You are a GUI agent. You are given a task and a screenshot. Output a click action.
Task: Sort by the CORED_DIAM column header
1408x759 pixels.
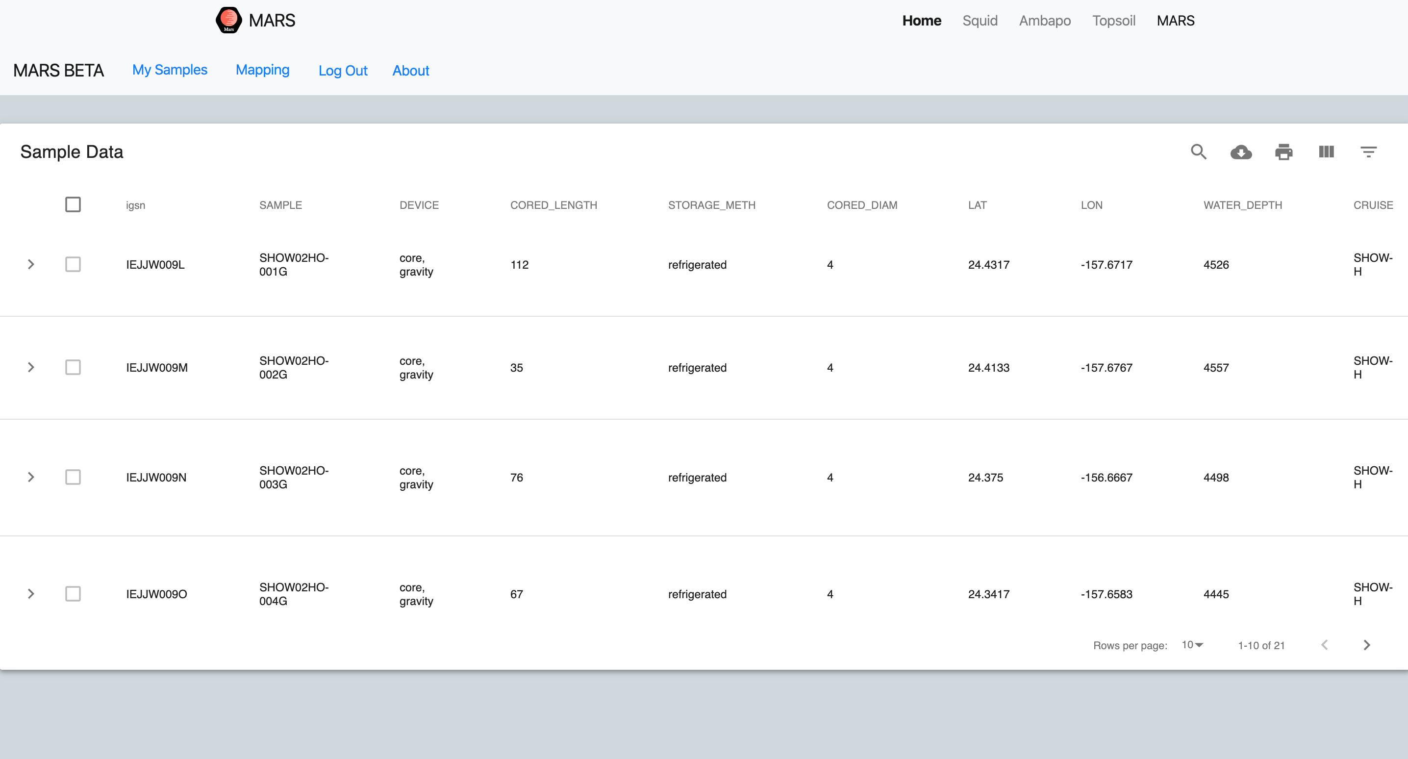(862, 205)
